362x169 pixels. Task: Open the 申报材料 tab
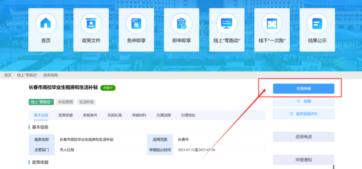pyautogui.click(x=139, y=115)
